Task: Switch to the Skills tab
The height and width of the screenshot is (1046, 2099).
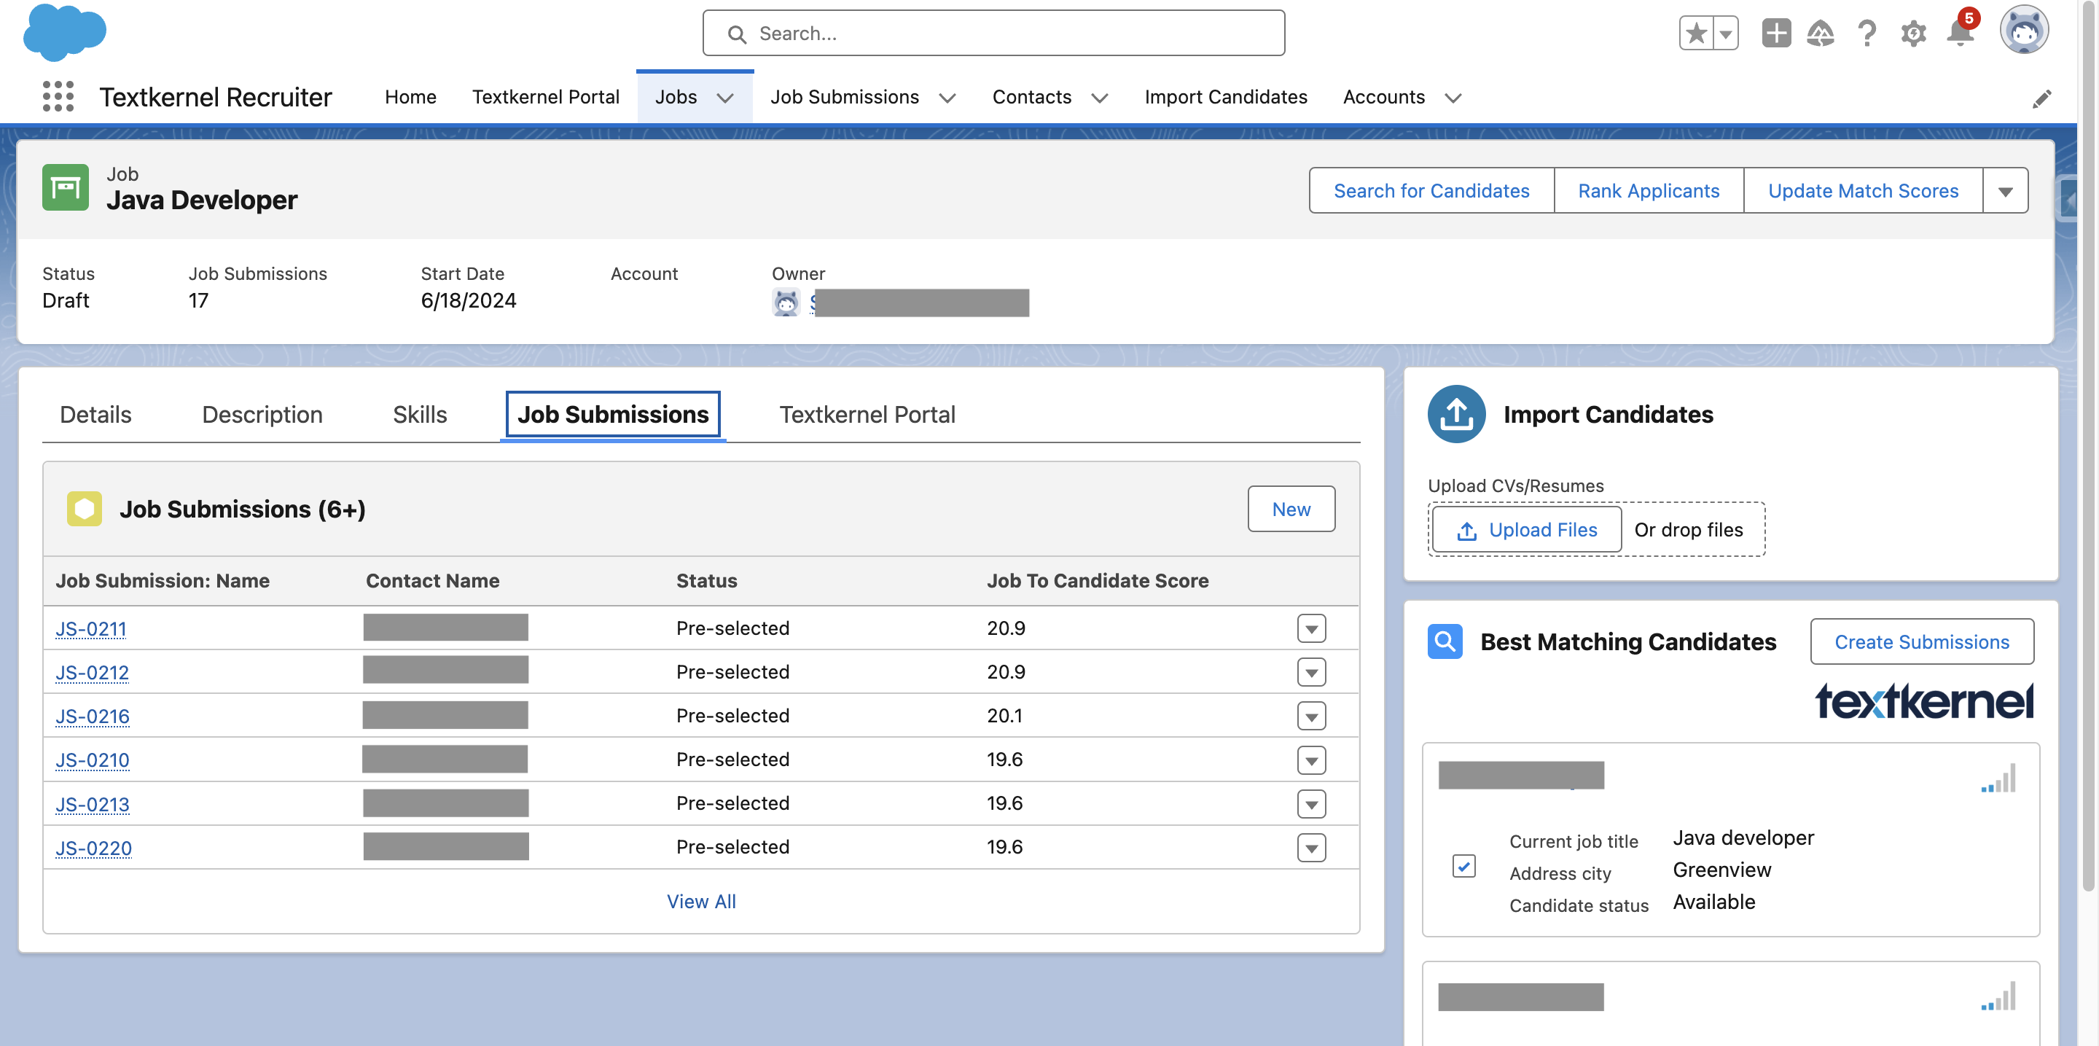Action: (x=420, y=414)
